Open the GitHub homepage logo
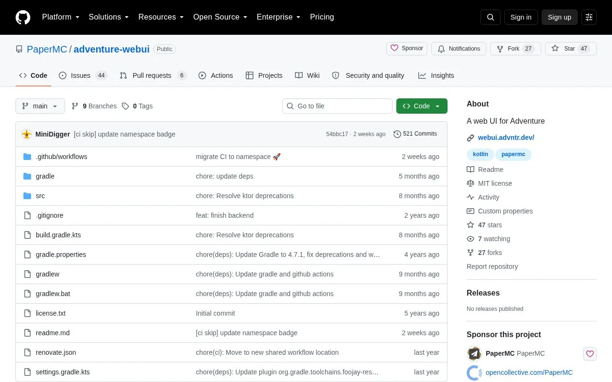 pos(23,17)
